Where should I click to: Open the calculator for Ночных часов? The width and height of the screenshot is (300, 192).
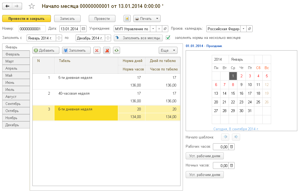click(x=231, y=165)
